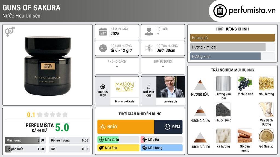
Task: Click the flower icon next to Mùa Xuân
Action: coord(101,140)
